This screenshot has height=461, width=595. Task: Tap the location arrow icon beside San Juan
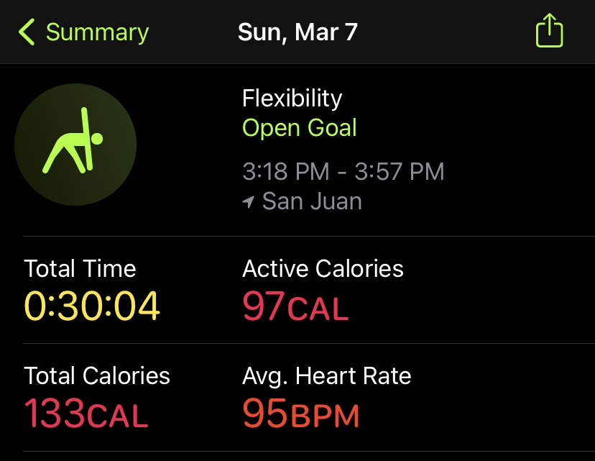click(249, 202)
